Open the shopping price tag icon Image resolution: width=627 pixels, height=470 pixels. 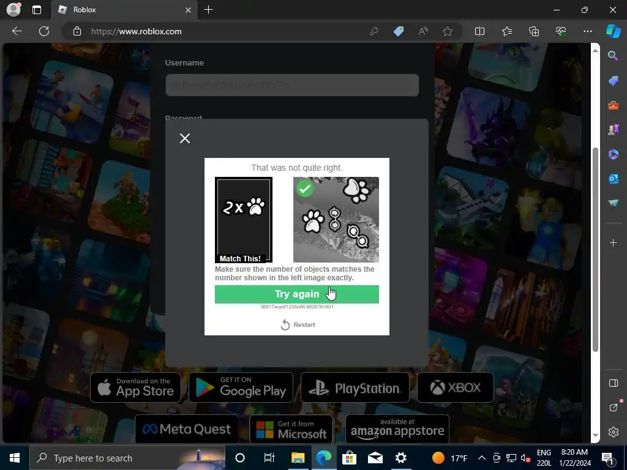pos(399,31)
